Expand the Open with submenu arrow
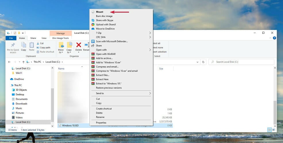Screen dimensions: 283x143 pyautogui.click(x=150, y=50)
